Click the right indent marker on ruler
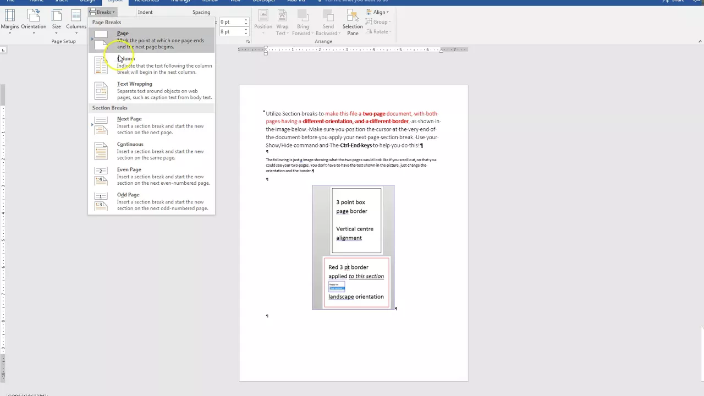Screen dimensions: 704x396 441,51
